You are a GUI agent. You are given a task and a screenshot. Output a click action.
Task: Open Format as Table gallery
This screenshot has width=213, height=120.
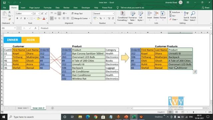[132, 16]
